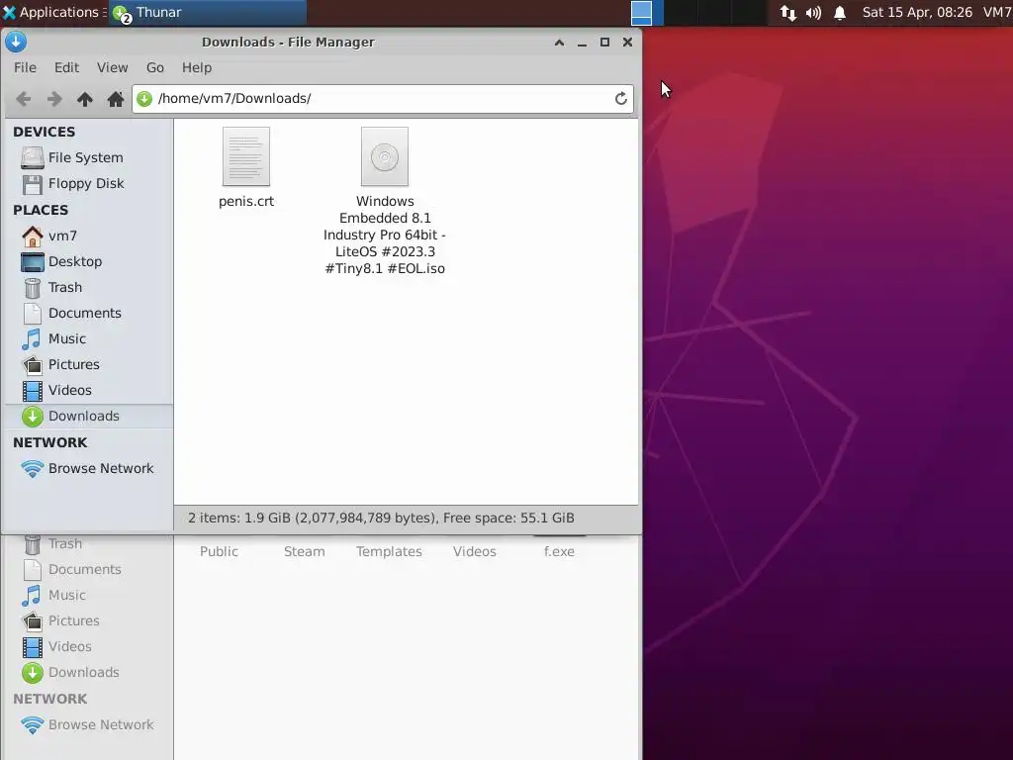Viewport: 1013px width, 760px height.
Task: Open the notifications bell icon
Action: coord(839,13)
